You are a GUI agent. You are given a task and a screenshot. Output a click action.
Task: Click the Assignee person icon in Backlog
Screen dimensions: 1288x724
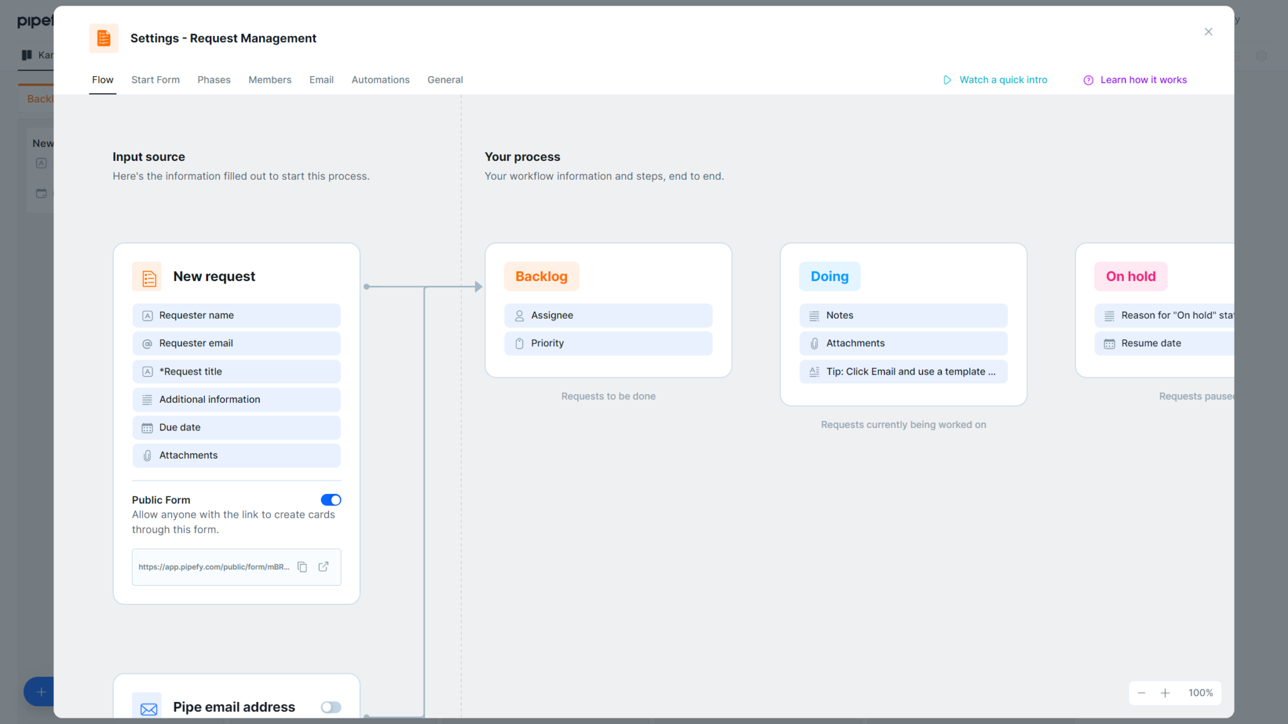(x=519, y=315)
